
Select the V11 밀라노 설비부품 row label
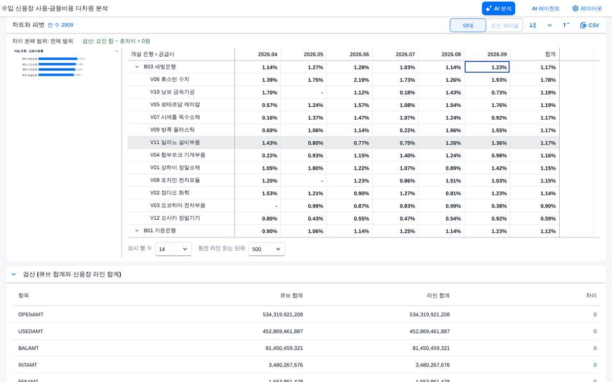pyautogui.click(x=175, y=142)
